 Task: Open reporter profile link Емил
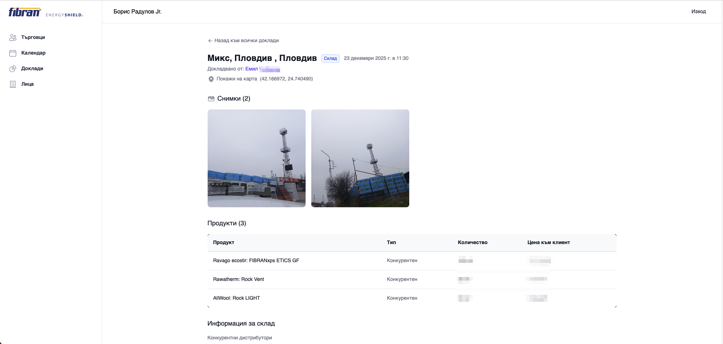pyautogui.click(x=252, y=69)
